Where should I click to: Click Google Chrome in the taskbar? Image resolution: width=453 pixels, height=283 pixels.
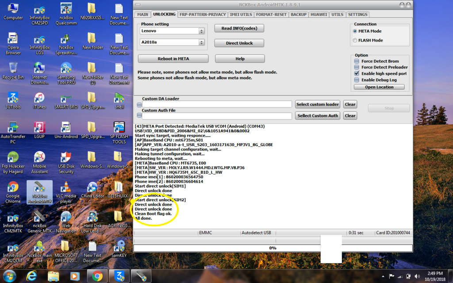pos(97,276)
